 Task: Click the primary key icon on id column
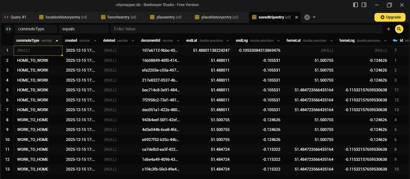click(395, 41)
